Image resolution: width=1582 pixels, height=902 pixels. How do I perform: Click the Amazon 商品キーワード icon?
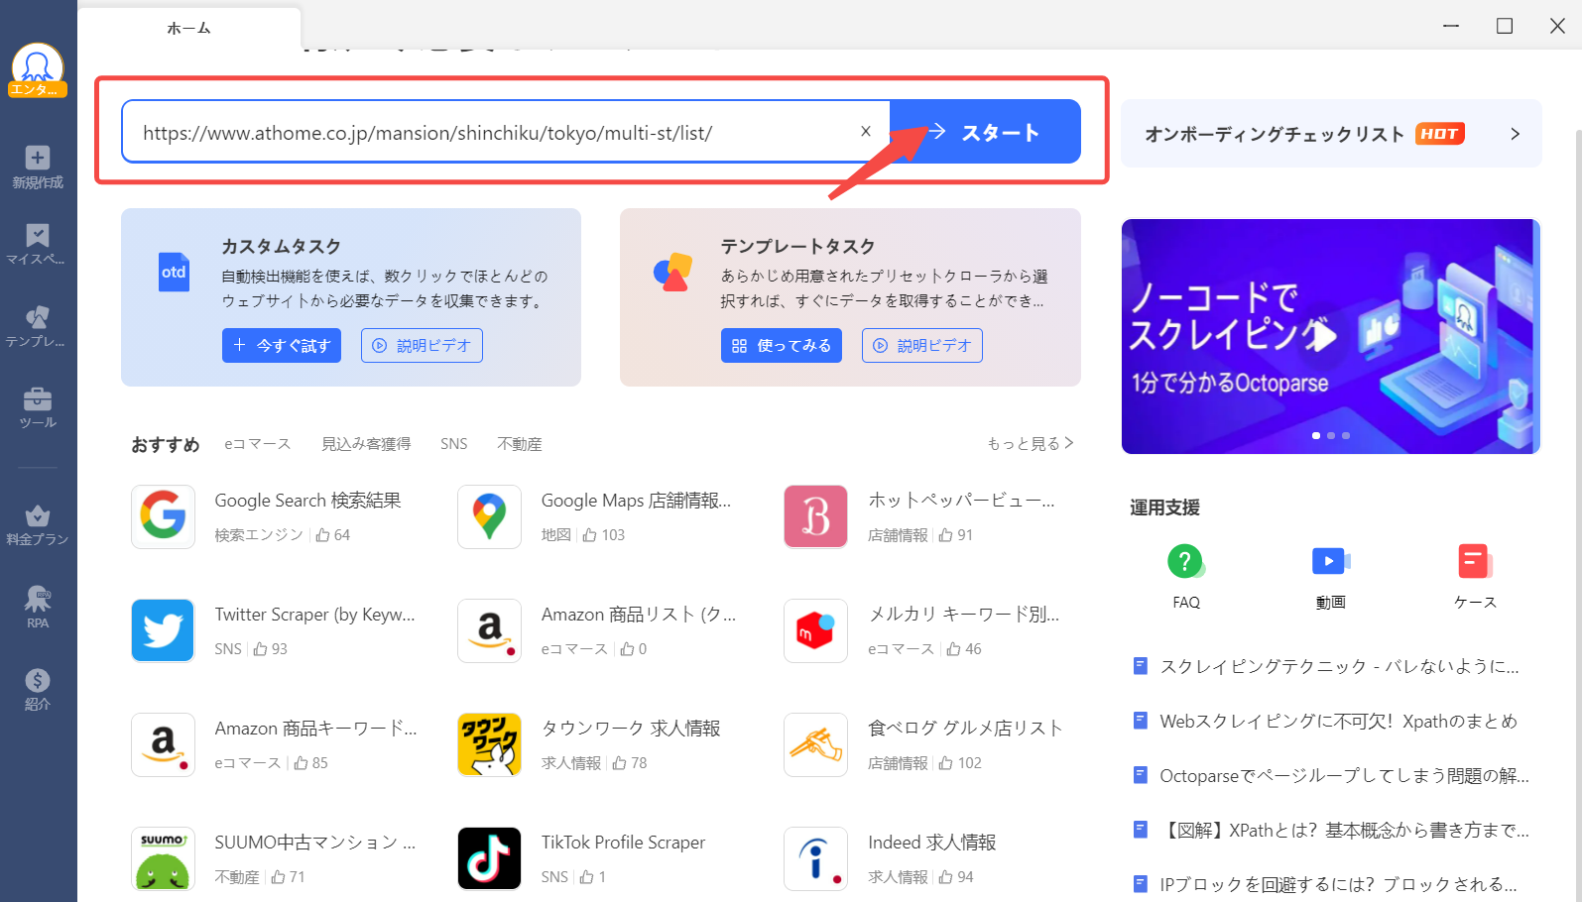[163, 744]
